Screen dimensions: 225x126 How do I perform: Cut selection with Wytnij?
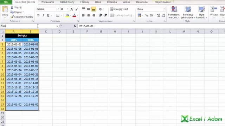coord(16,7)
